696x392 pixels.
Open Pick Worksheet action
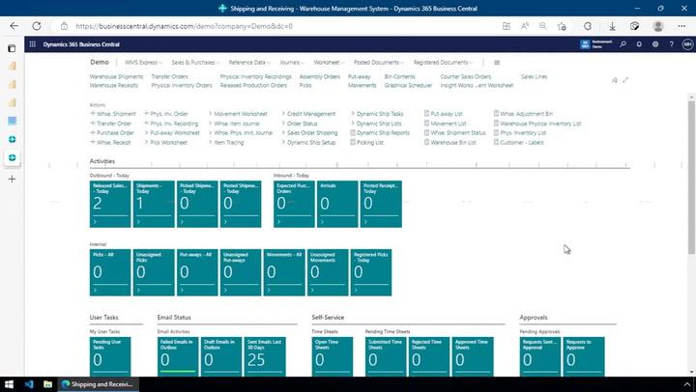pos(165,143)
